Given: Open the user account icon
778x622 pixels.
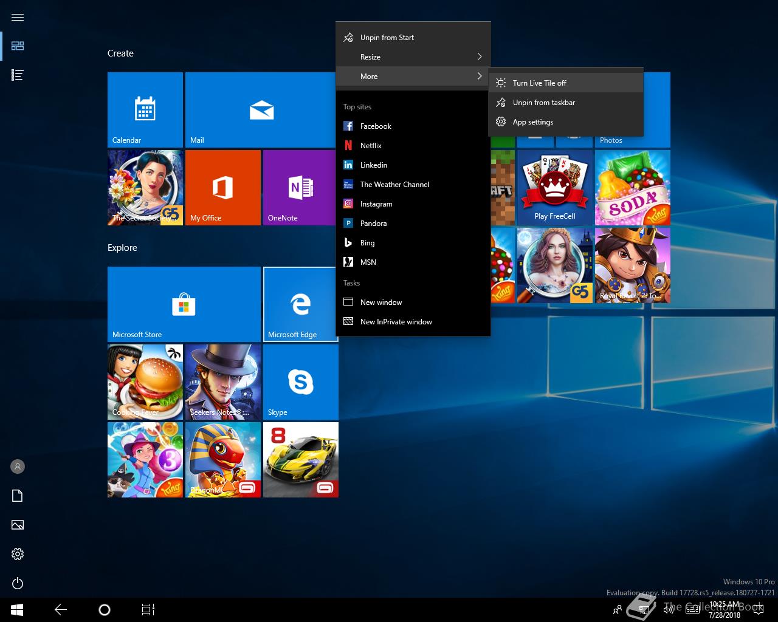Looking at the screenshot, I should 18,466.
